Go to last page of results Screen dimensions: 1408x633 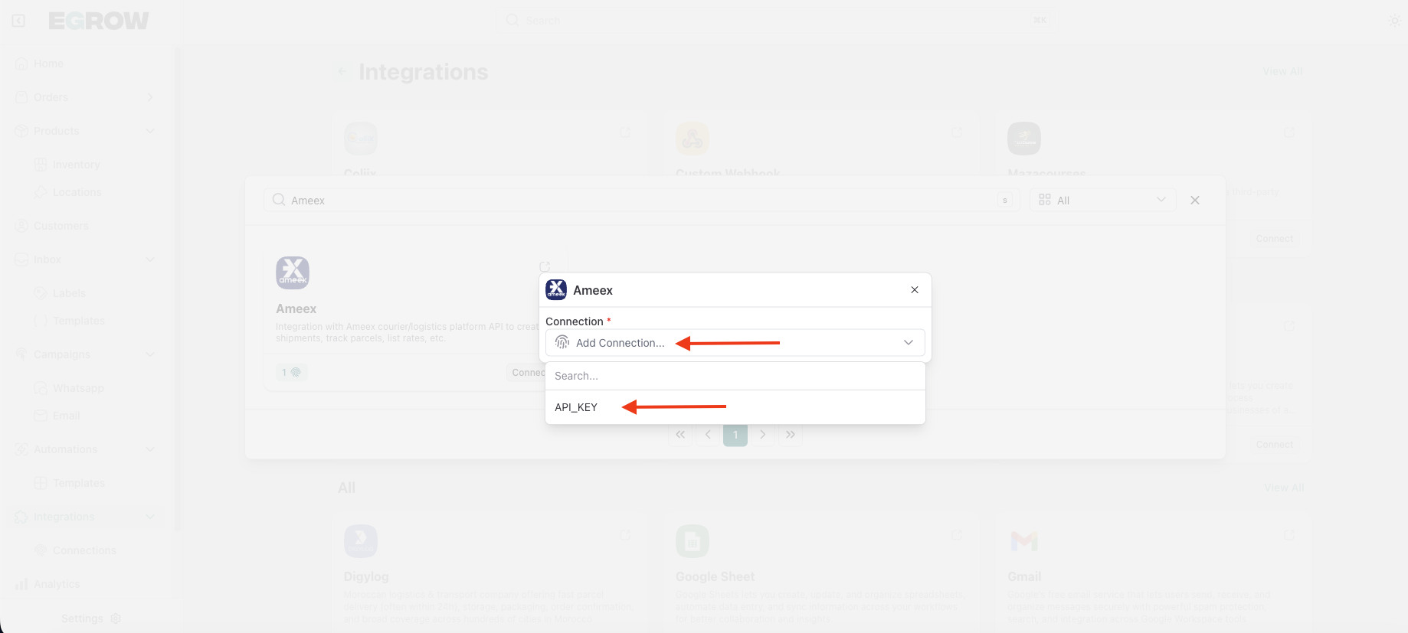click(791, 435)
